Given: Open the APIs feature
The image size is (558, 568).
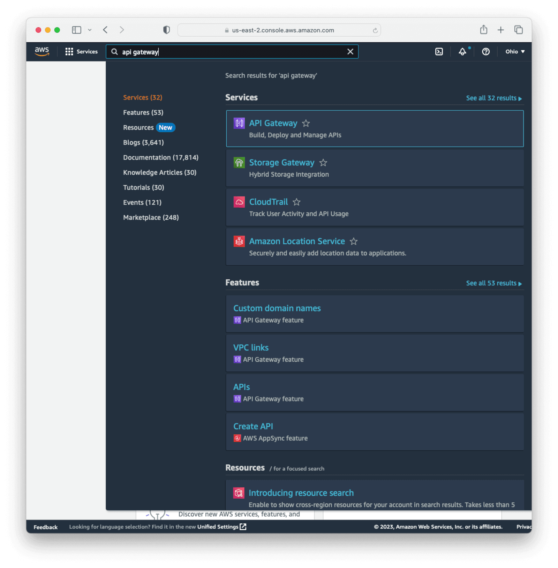Looking at the screenshot, I should (241, 387).
